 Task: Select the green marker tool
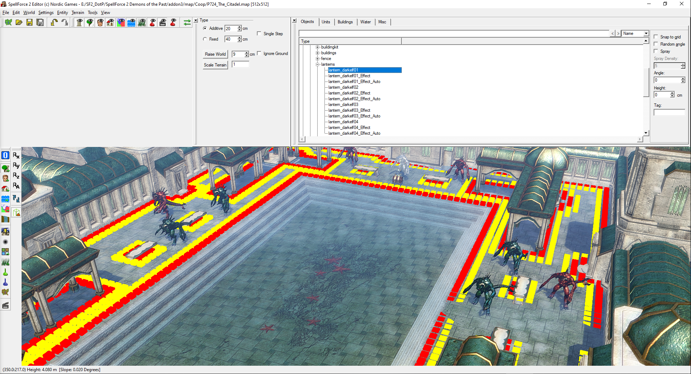pos(5,272)
